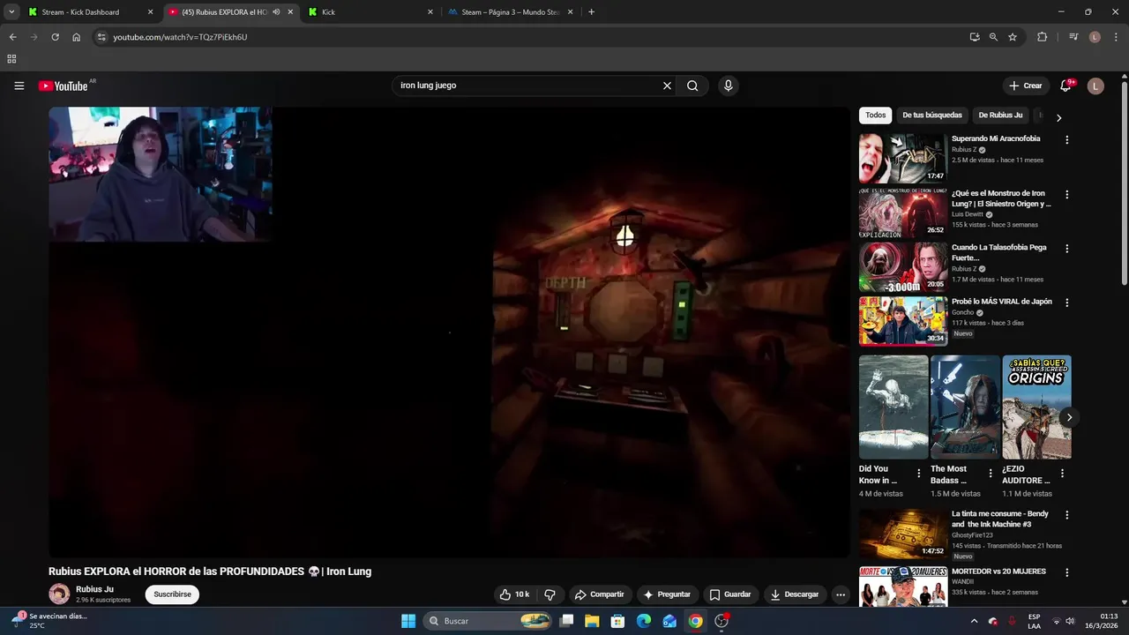The image size is (1129, 635).
Task: Open Chrome media controls icon
Action: pos(1073,37)
